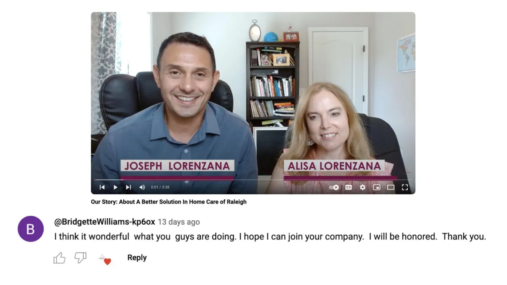Viewport: 507px width, 285px height.
Task: Reply to the comment
Action: click(137, 258)
